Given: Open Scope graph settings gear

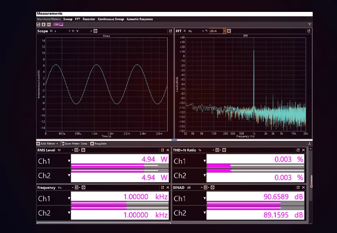Looking at the screenshot, I should point(95,31).
